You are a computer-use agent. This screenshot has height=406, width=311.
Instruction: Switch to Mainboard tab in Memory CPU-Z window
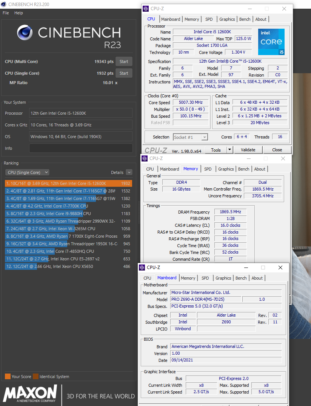(169, 169)
